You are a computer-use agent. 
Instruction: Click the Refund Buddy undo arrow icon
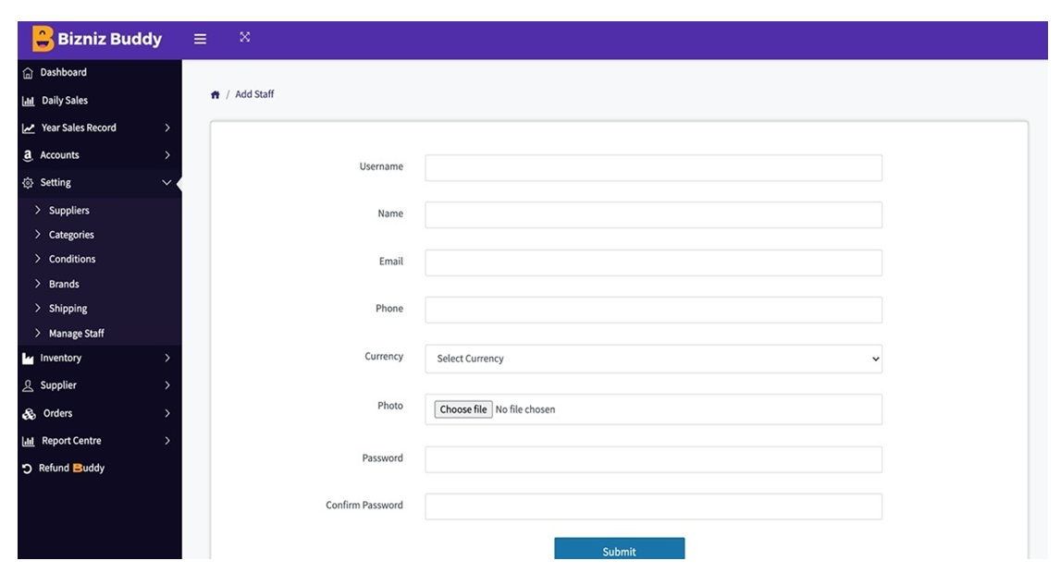coord(27,468)
